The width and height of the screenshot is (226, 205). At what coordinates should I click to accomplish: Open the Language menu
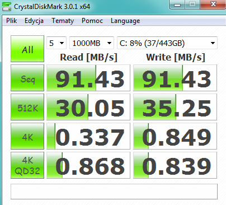(x=125, y=21)
